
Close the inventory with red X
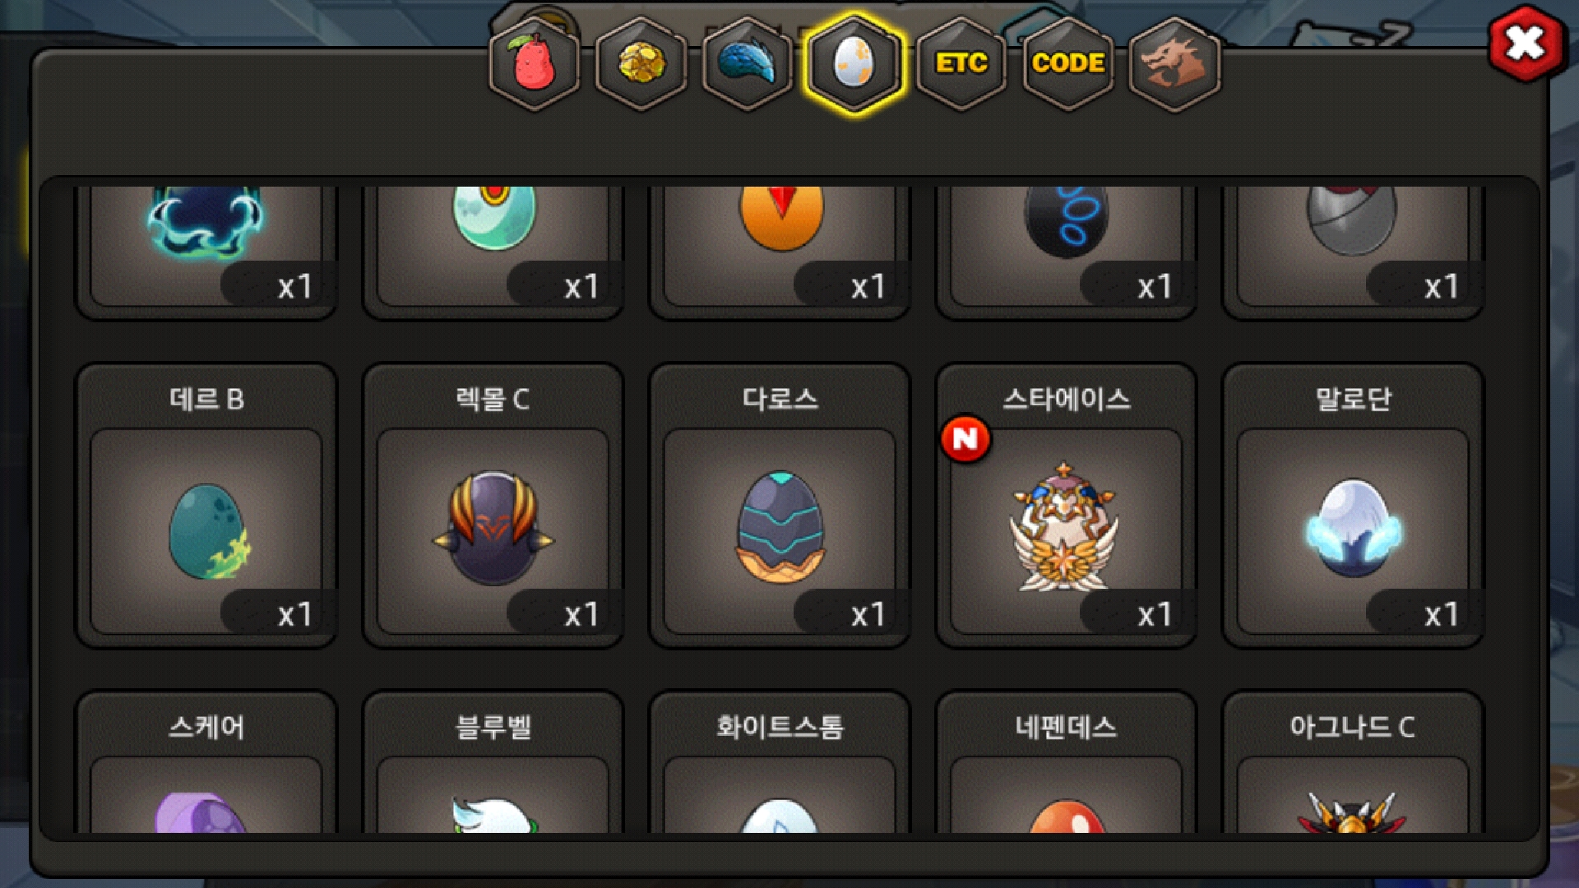pos(1526,43)
